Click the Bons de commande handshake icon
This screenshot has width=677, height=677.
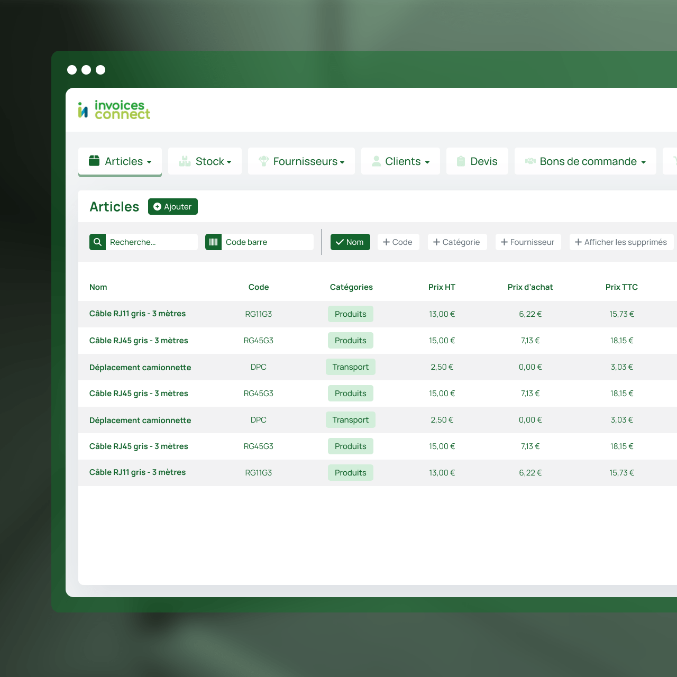530,161
